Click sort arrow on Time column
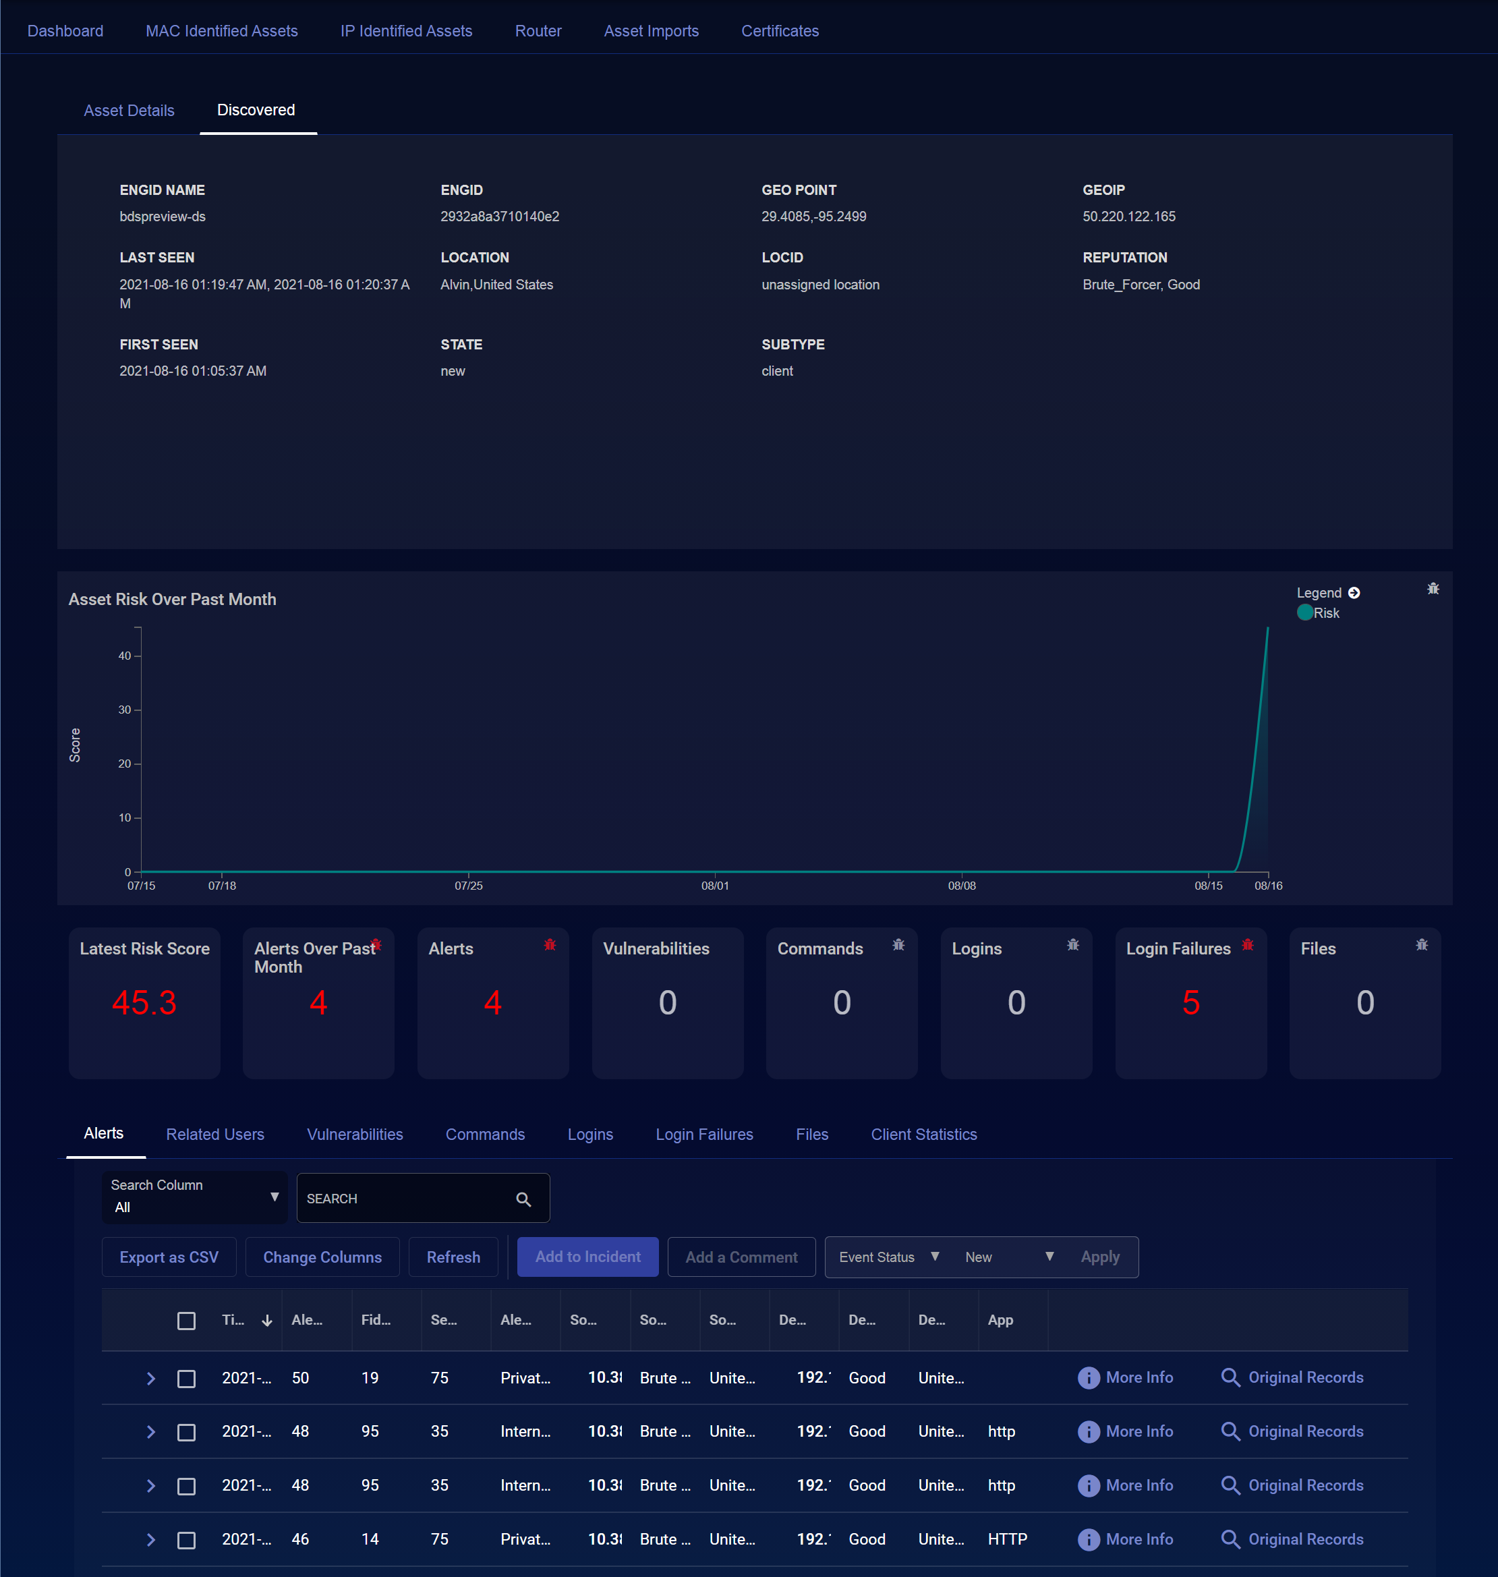 [x=266, y=1321]
